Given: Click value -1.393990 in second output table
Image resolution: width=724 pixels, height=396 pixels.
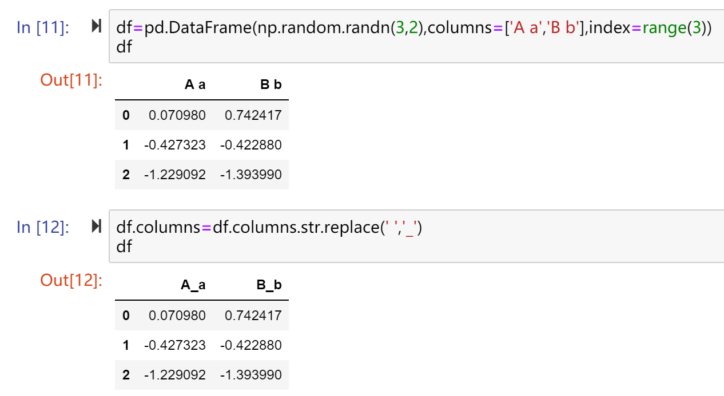Looking at the screenshot, I should [x=251, y=375].
